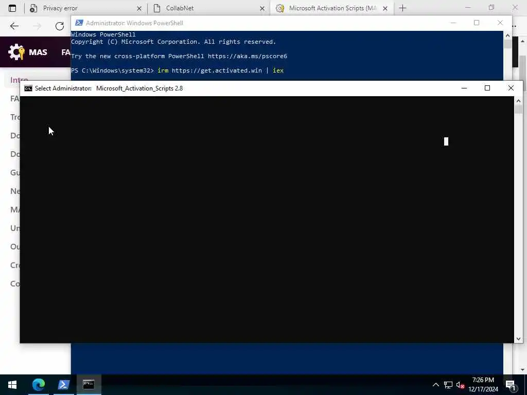Close the Microsoft_Activation_Scripts 2.8 window
The image size is (527, 395).
(x=511, y=88)
